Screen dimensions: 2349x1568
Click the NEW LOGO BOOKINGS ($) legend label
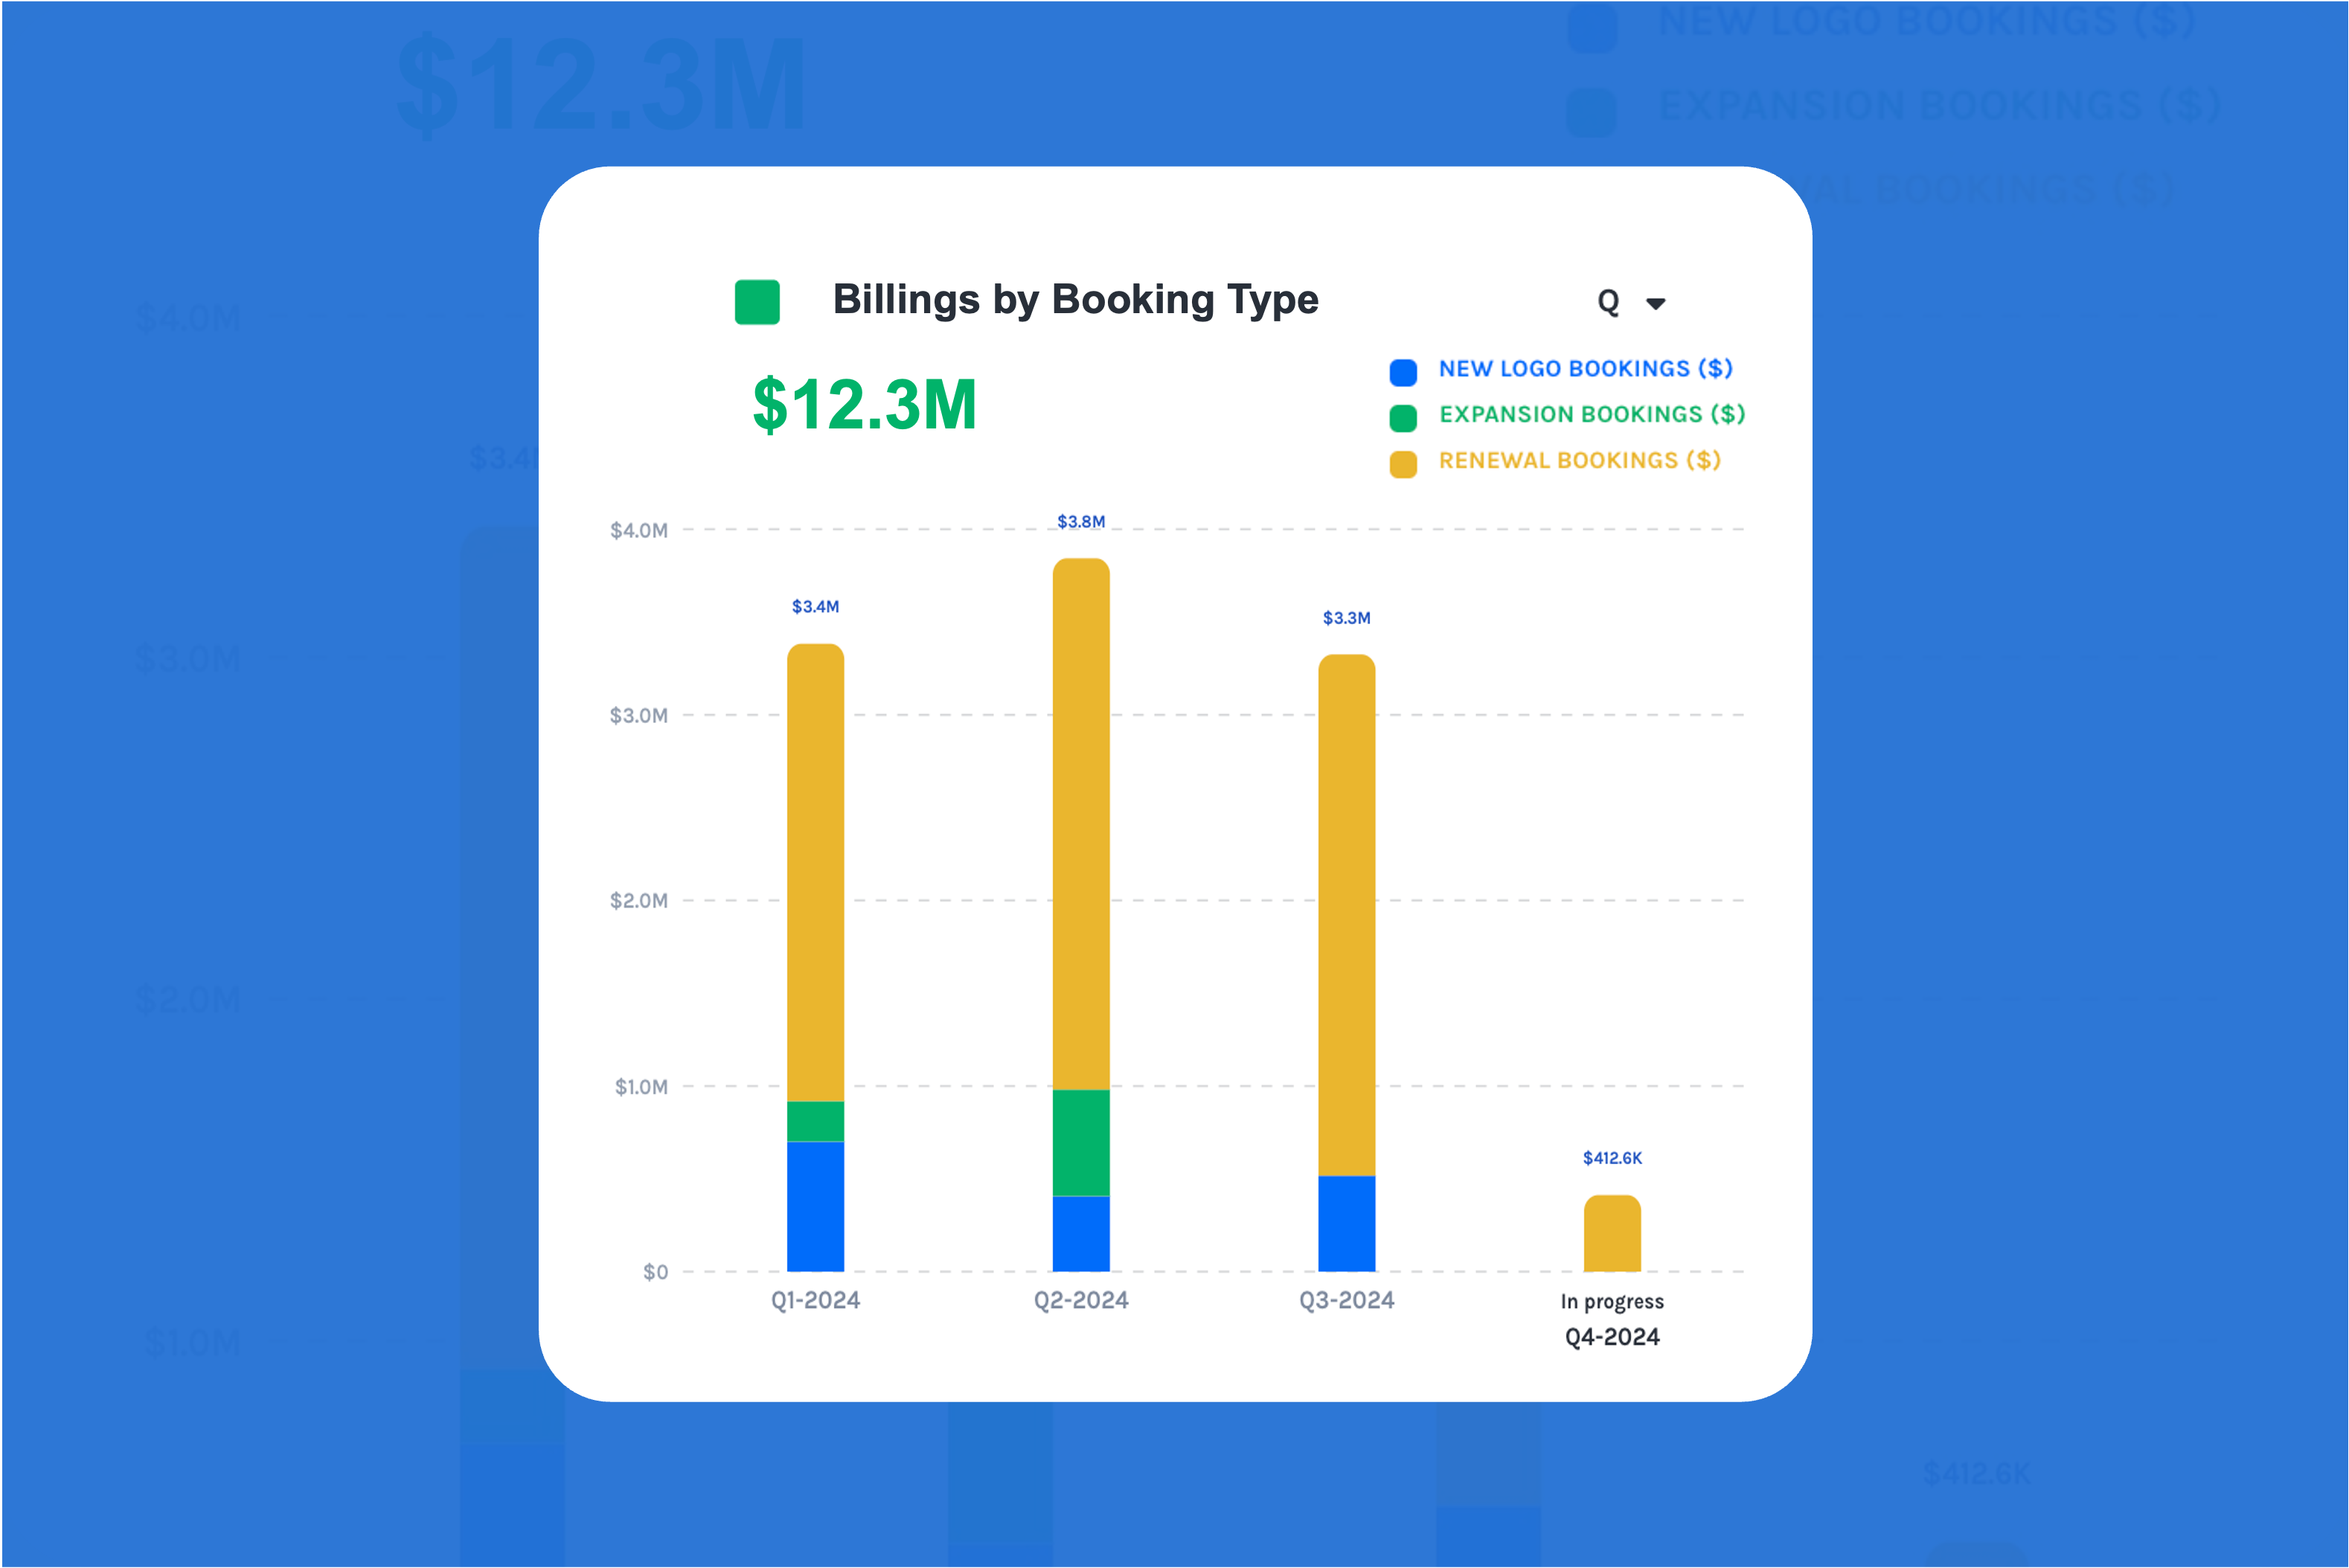coord(1585,369)
